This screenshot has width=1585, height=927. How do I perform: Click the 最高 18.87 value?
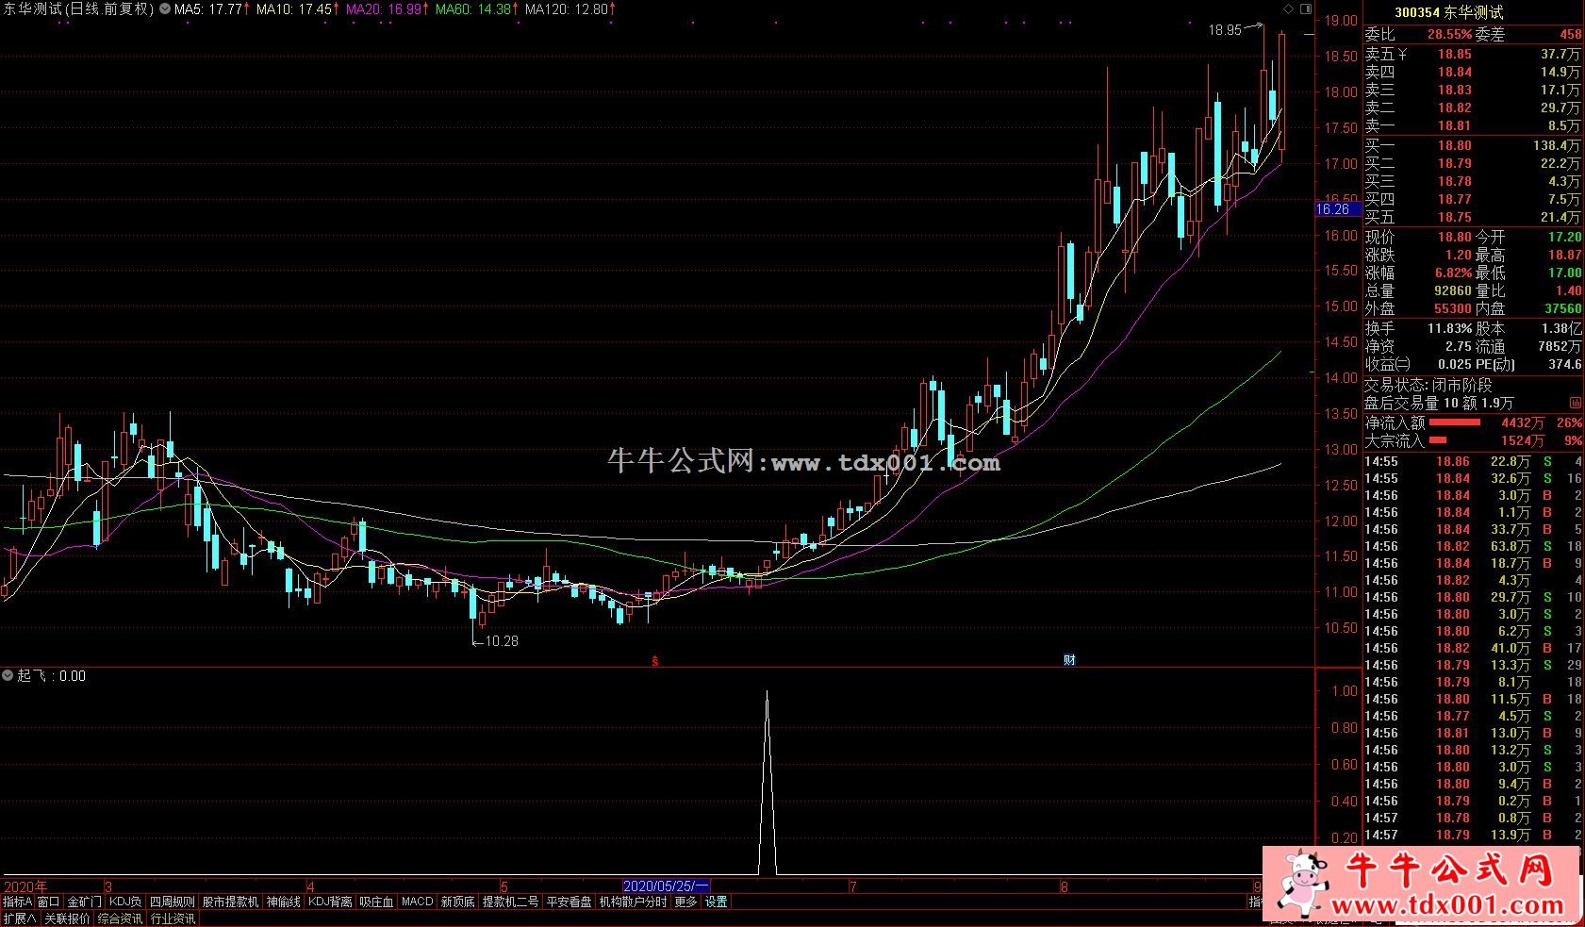1565,256
